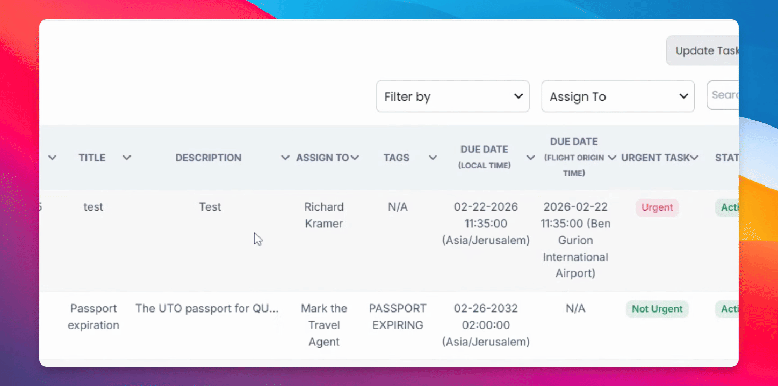The width and height of the screenshot is (778, 386).
Task: Sort by the TITLE column chevron
Action: click(127, 158)
